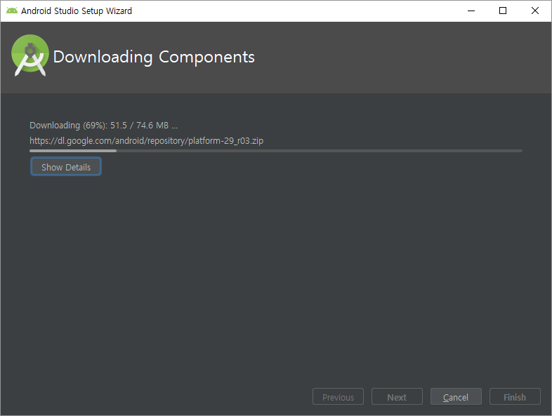Cancel the component download
The width and height of the screenshot is (552, 416).
[x=456, y=396]
